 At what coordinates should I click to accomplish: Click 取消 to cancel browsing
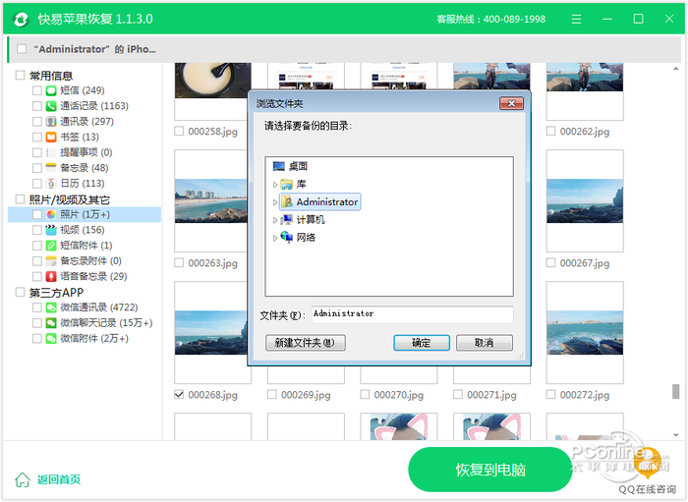[484, 343]
